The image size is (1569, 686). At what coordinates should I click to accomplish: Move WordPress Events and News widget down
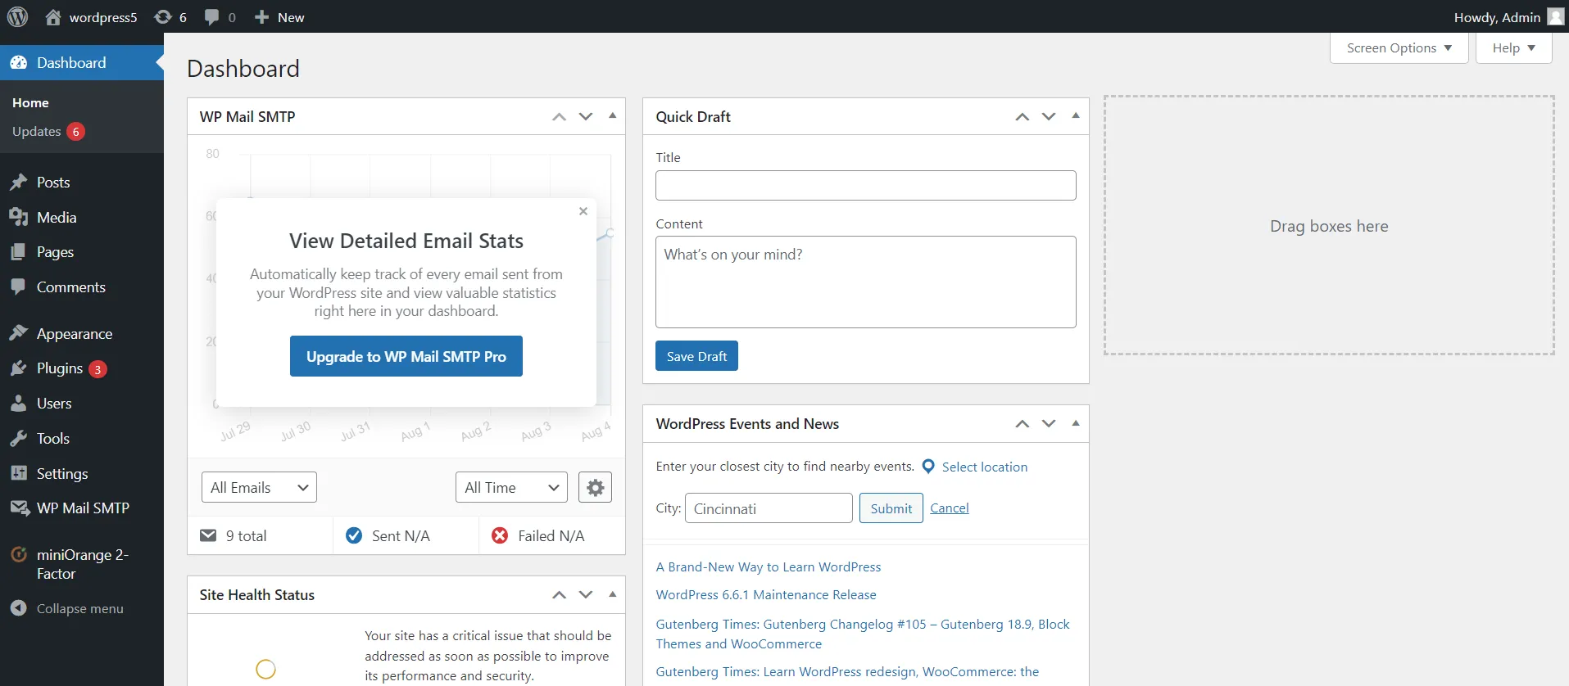coord(1049,424)
